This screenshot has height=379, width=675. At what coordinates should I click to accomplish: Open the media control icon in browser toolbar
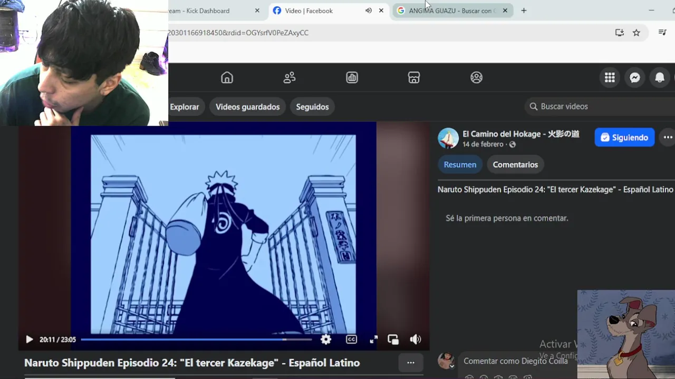tap(662, 33)
